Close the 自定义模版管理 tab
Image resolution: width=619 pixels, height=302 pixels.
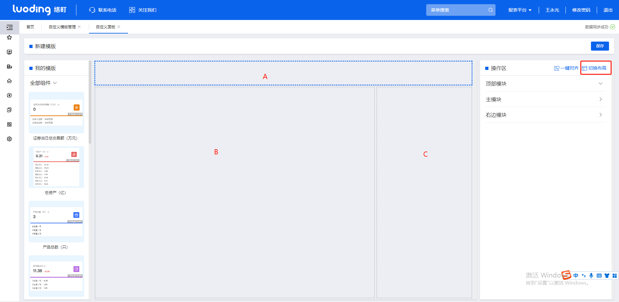click(x=79, y=27)
